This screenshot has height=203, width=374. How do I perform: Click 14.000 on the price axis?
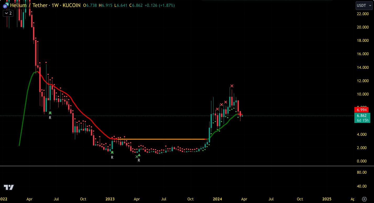[x=362, y=67]
